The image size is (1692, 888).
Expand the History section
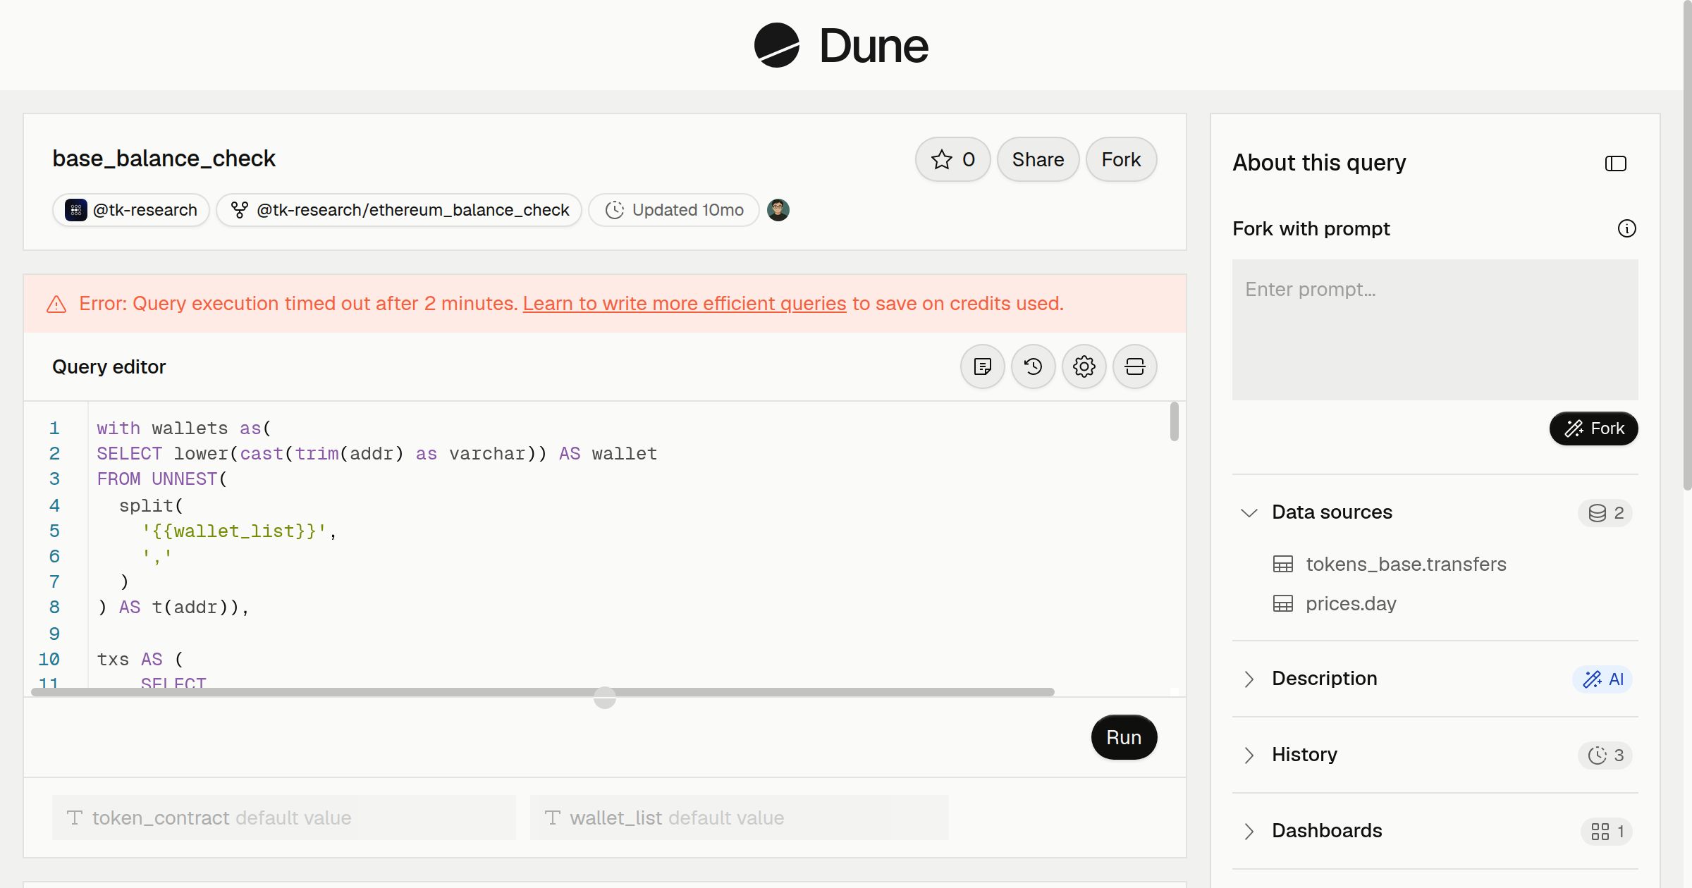click(1249, 755)
